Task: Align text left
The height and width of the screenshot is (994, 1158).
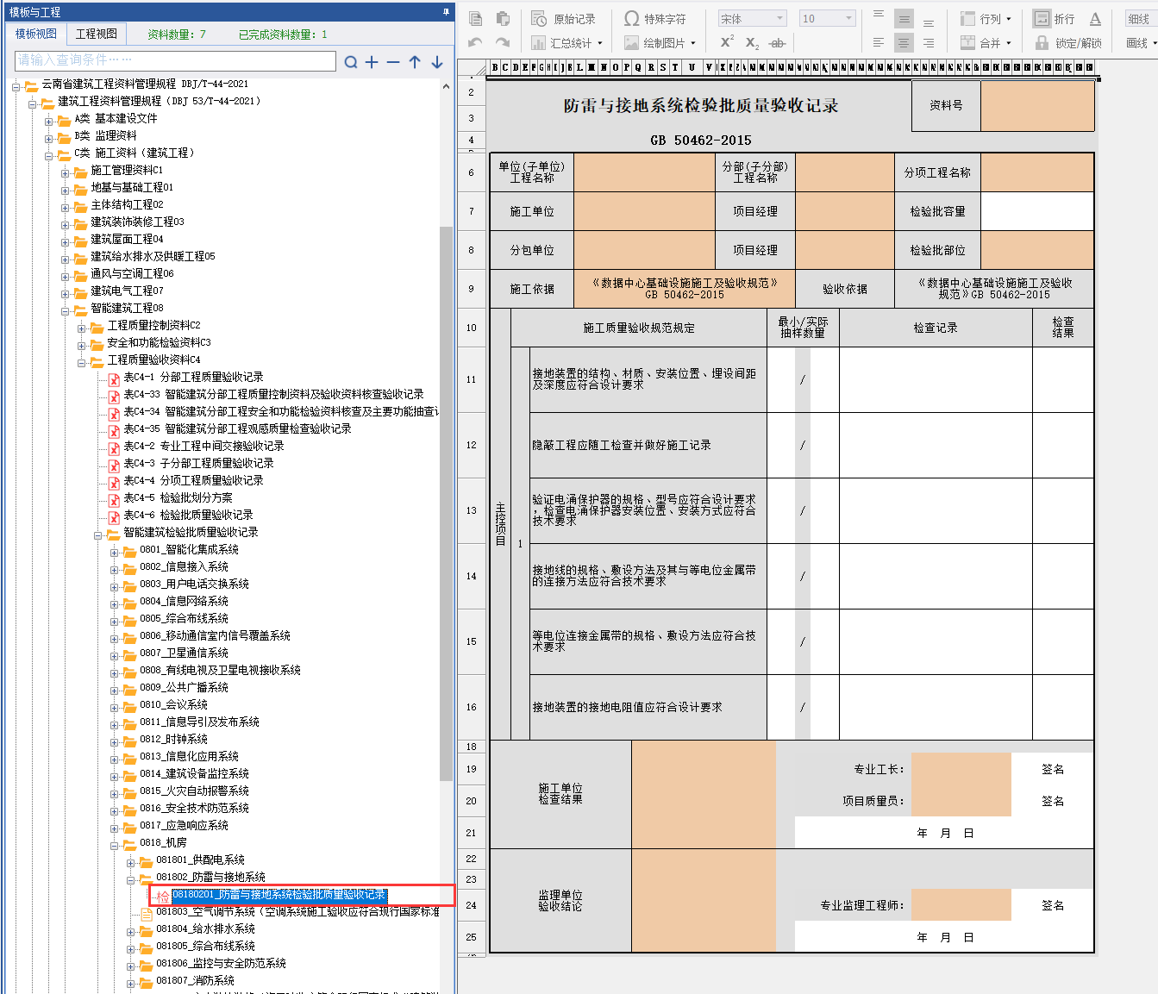Action: pos(879,42)
